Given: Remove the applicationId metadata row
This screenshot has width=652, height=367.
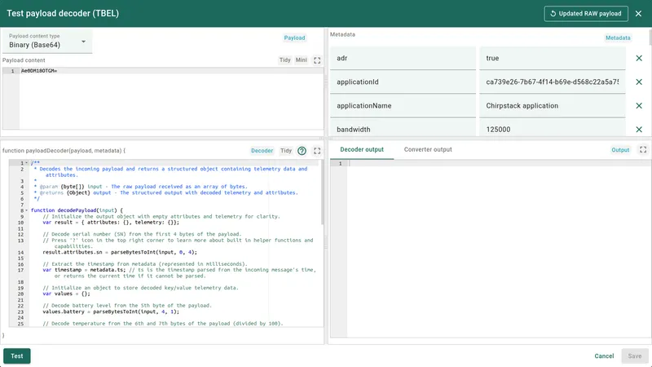Looking at the screenshot, I should (639, 82).
